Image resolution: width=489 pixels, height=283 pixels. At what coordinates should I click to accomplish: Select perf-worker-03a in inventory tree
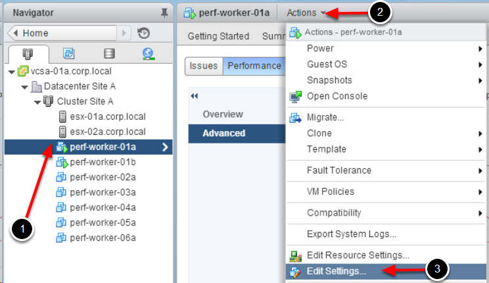[103, 193]
